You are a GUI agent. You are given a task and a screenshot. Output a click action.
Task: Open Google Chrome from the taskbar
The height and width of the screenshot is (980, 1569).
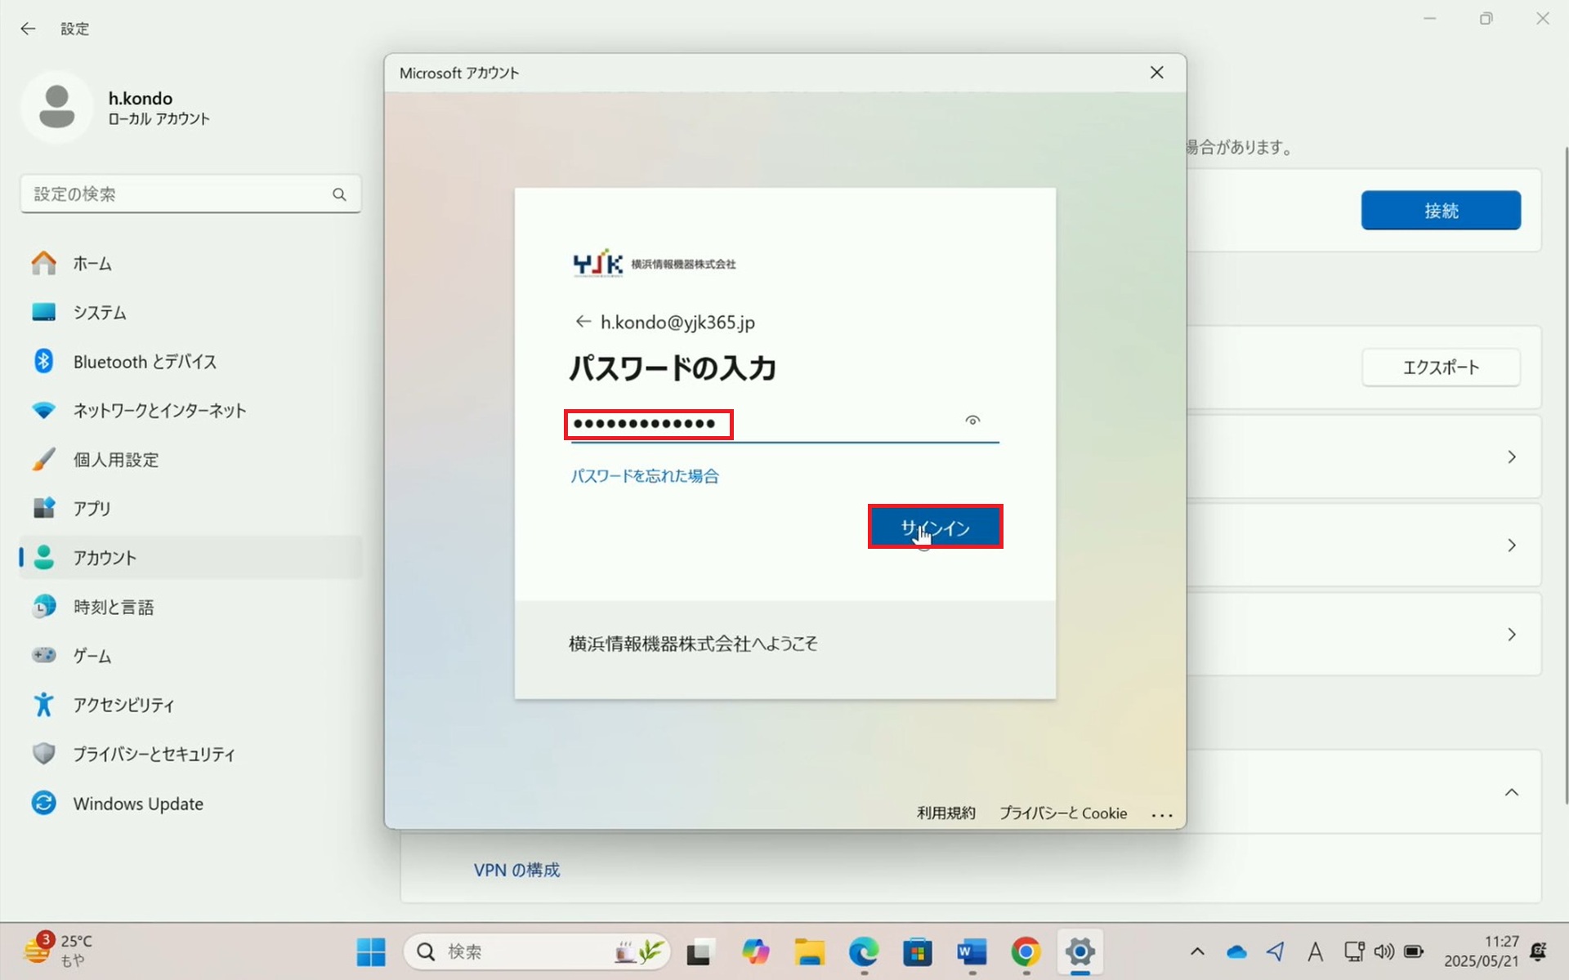click(x=1026, y=951)
